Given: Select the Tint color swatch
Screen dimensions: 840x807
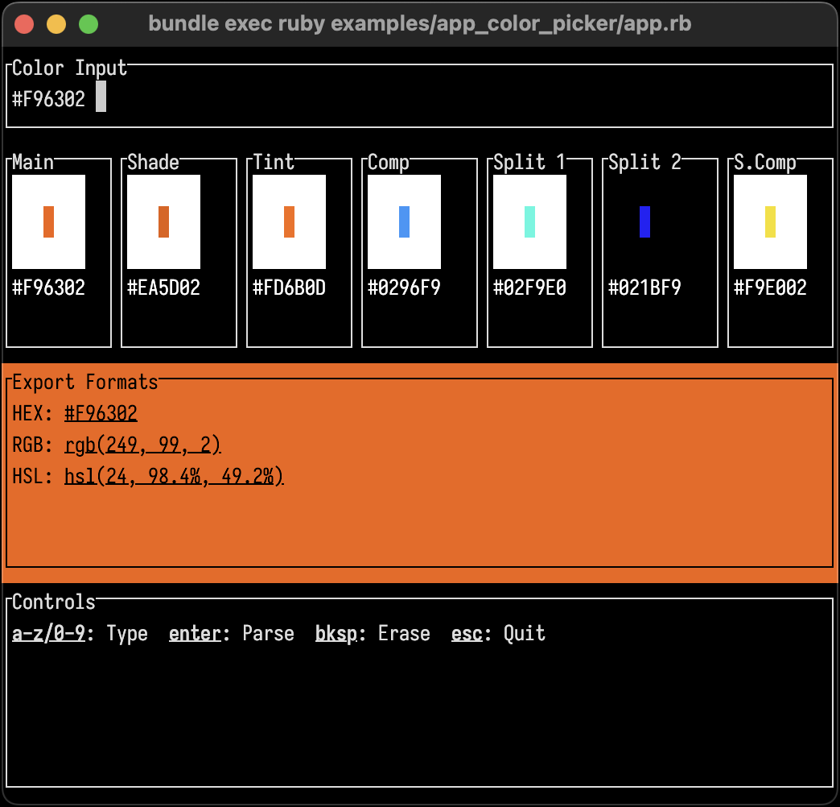Looking at the screenshot, I should click(290, 221).
